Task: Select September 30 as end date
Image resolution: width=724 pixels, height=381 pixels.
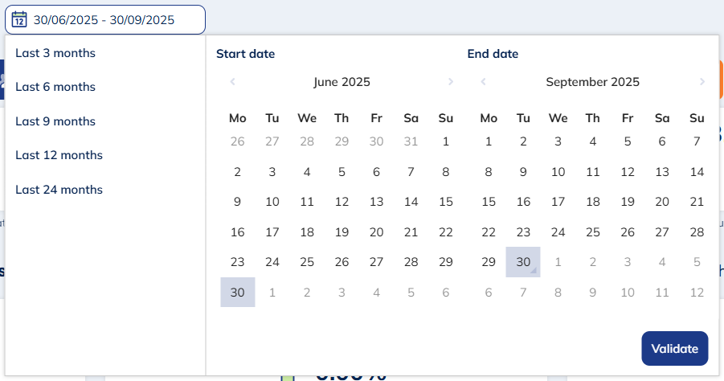Action: click(523, 262)
